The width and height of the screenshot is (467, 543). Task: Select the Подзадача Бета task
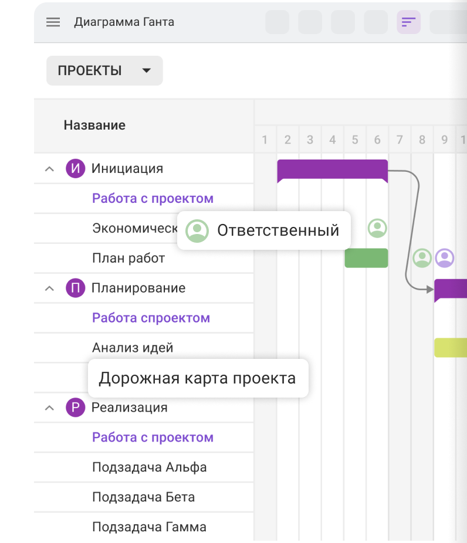[x=143, y=497]
